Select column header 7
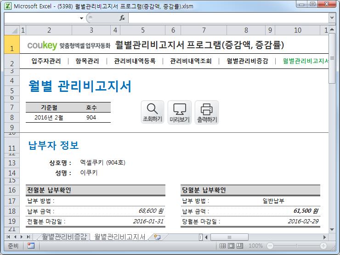Image resolution: width=340 pixels, height=255 pixels. point(204,30)
